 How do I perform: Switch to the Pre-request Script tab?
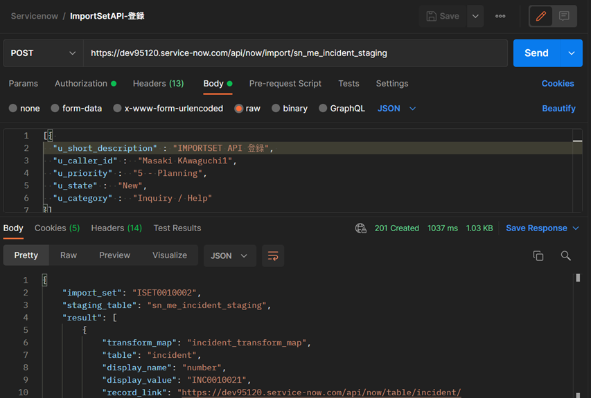285,83
